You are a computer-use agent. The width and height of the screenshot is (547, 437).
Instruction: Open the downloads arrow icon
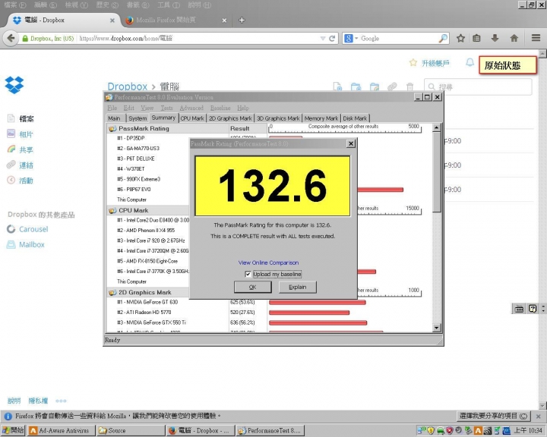(x=495, y=39)
